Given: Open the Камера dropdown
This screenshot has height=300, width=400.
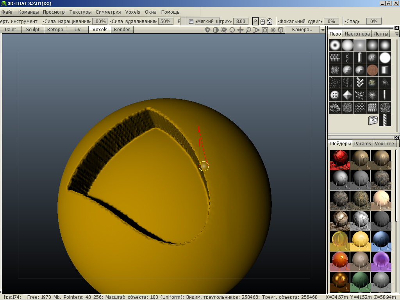Looking at the screenshot, I should tap(302, 30).
